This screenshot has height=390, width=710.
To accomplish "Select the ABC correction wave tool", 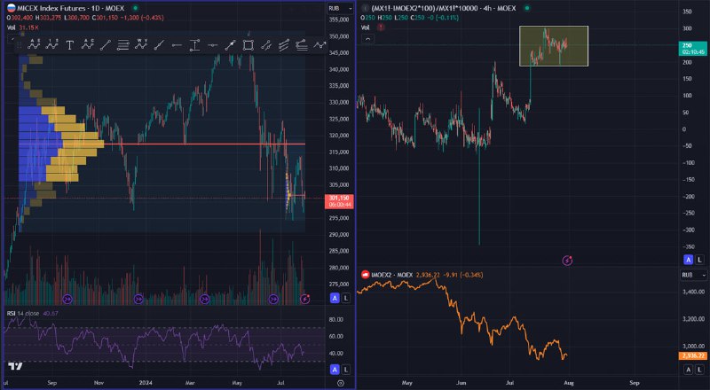I will click(87, 45).
